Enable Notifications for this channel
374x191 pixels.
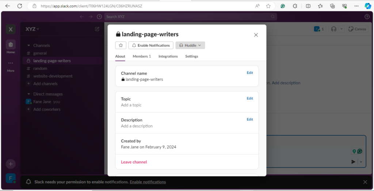click(150, 45)
